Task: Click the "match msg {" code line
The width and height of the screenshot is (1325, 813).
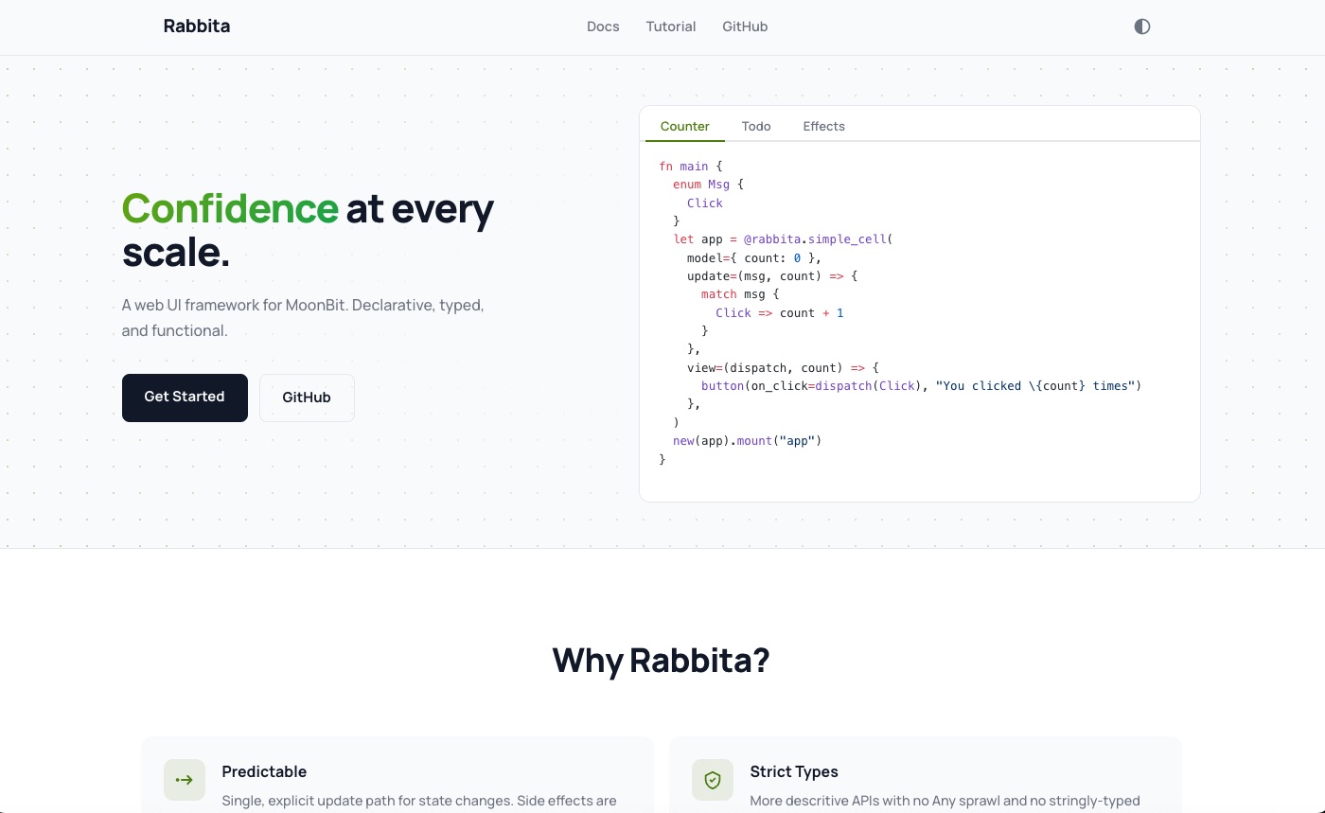Action: (740, 294)
